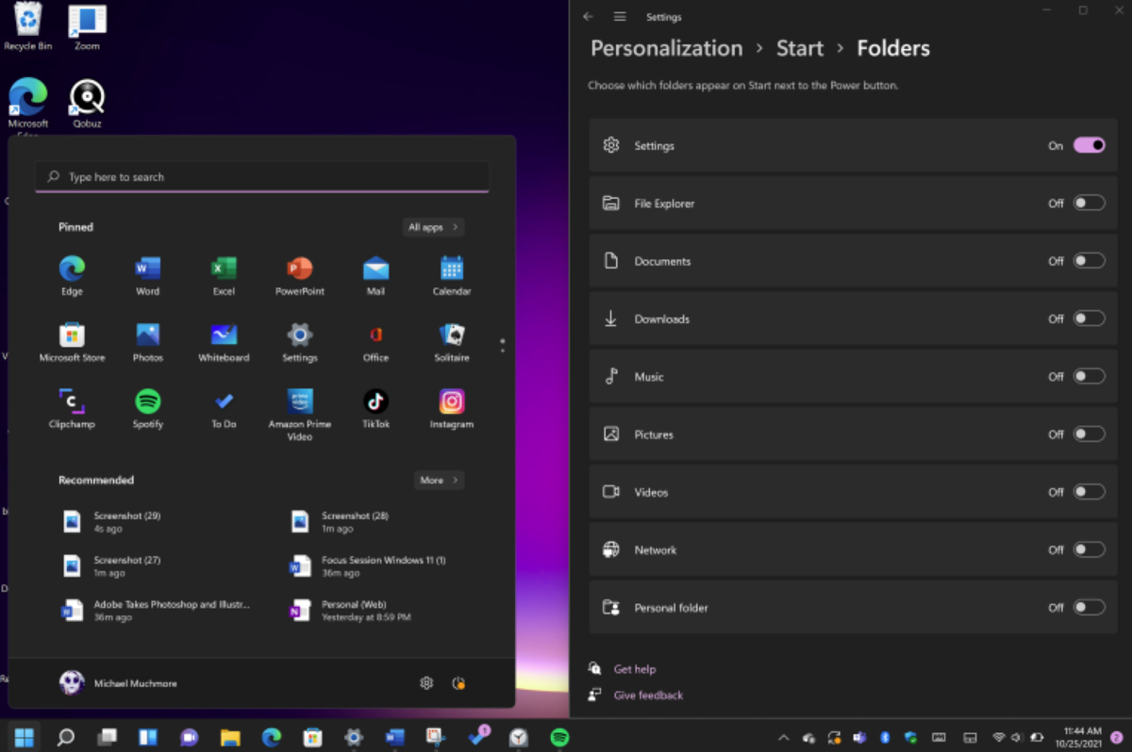Screen dimensions: 1132x752
Task: Open the Calendar pinned app
Action: [452, 275]
